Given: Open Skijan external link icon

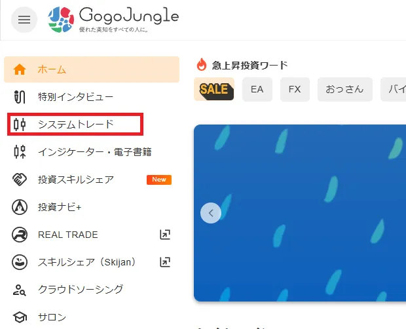Looking at the screenshot, I should (x=165, y=262).
